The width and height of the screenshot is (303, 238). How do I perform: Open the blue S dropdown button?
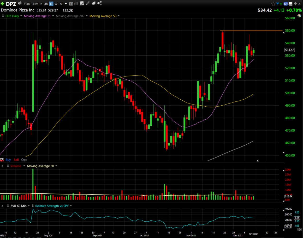[x=286, y=4]
